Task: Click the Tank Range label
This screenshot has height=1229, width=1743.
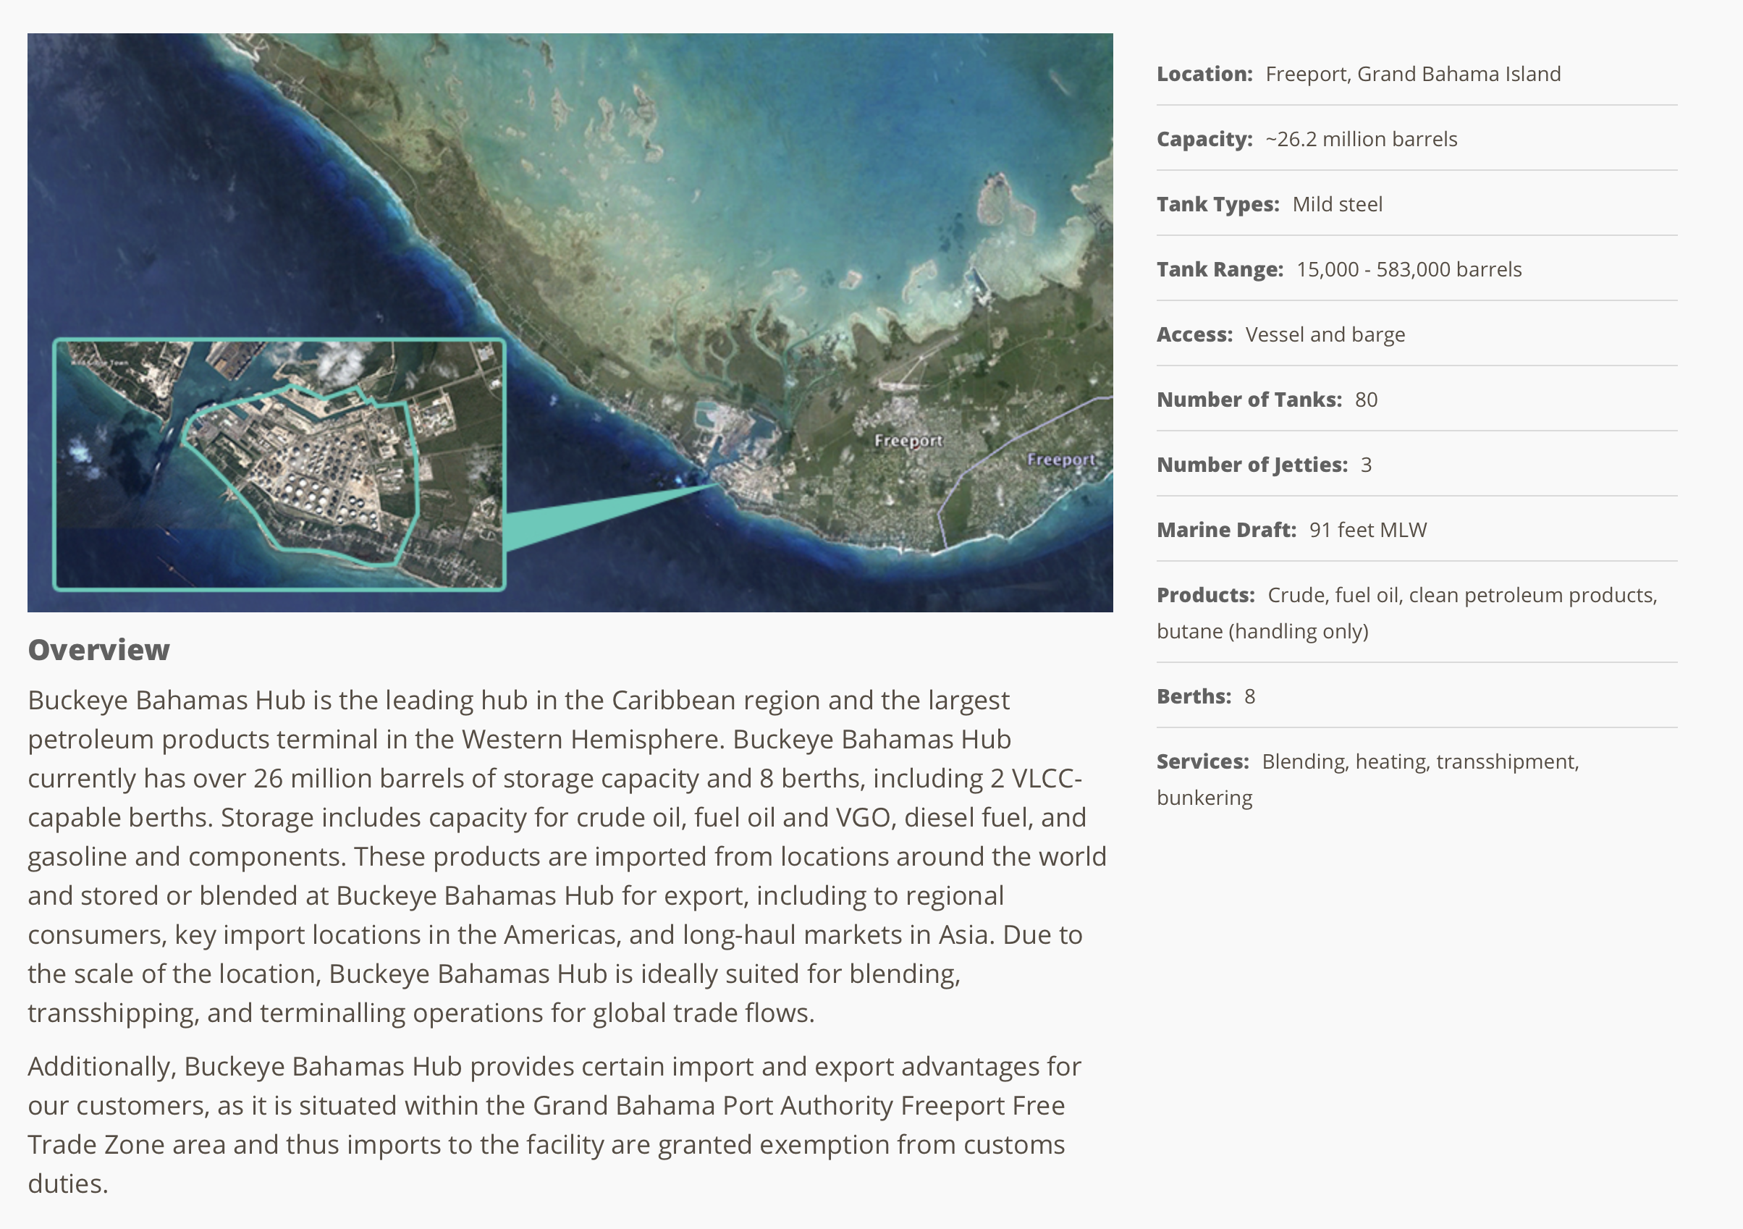Action: click(x=1220, y=269)
